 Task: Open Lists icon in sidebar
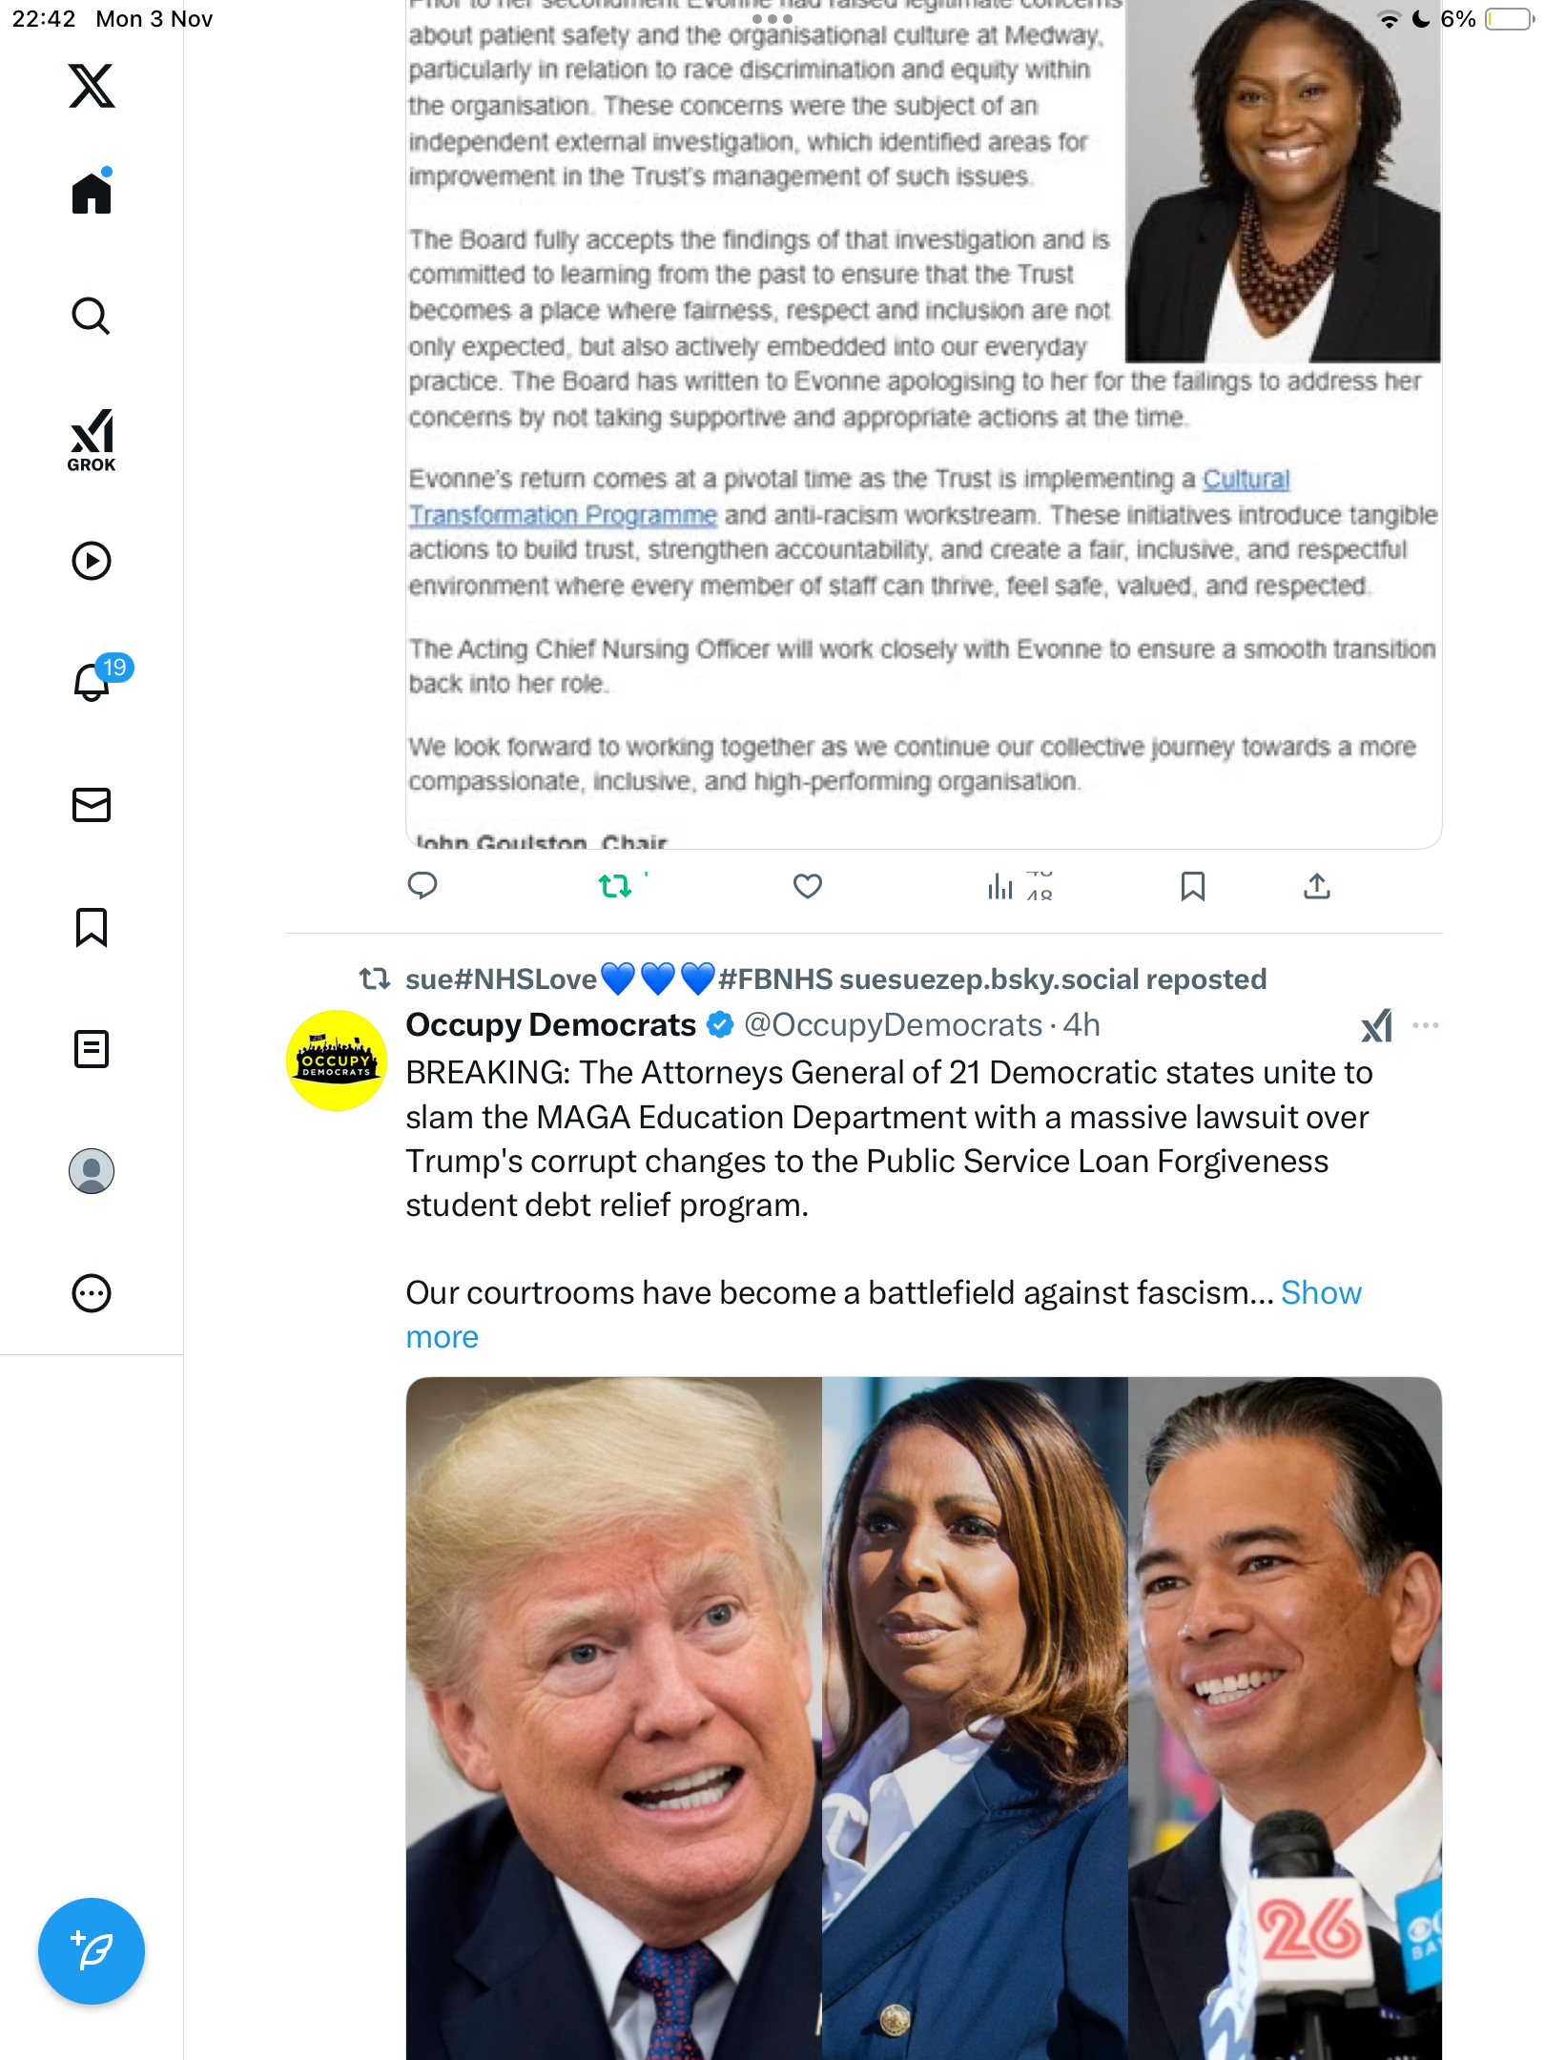coord(92,1049)
